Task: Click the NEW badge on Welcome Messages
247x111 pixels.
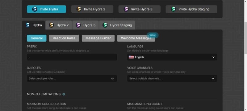Action: pos(153,35)
